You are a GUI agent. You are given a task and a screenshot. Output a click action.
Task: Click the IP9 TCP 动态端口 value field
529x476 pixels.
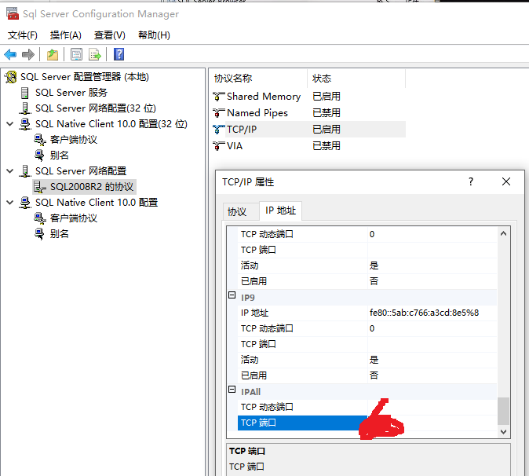click(432, 328)
